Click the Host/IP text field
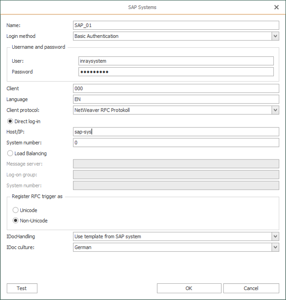The image size is (286, 300). (x=176, y=132)
